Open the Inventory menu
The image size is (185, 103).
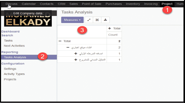coord(133,4)
